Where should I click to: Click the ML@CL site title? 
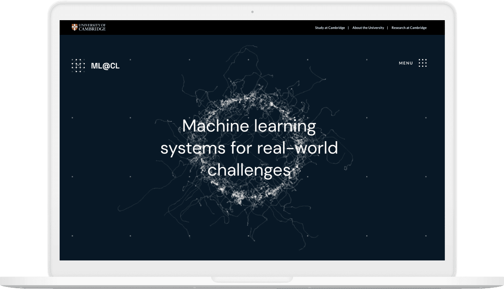pyautogui.click(x=105, y=66)
